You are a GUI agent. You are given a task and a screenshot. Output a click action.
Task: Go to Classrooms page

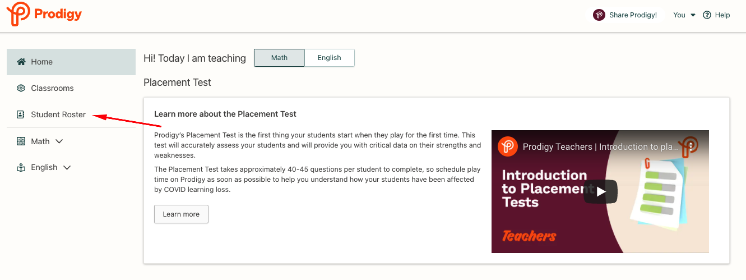(52, 88)
